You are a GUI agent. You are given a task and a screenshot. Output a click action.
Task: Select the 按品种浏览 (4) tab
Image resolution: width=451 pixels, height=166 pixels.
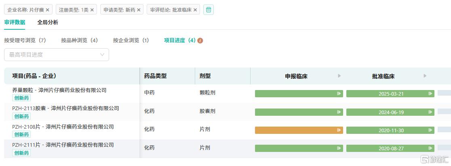[80, 41]
